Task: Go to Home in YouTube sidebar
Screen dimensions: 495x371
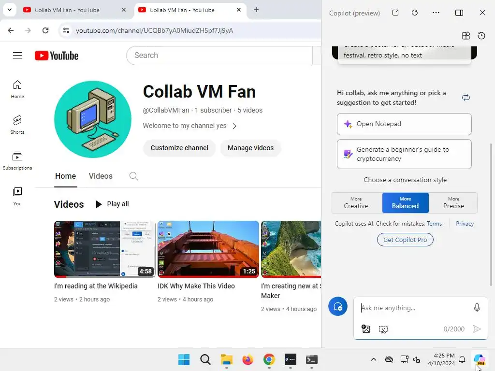Action: tap(17, 89)
